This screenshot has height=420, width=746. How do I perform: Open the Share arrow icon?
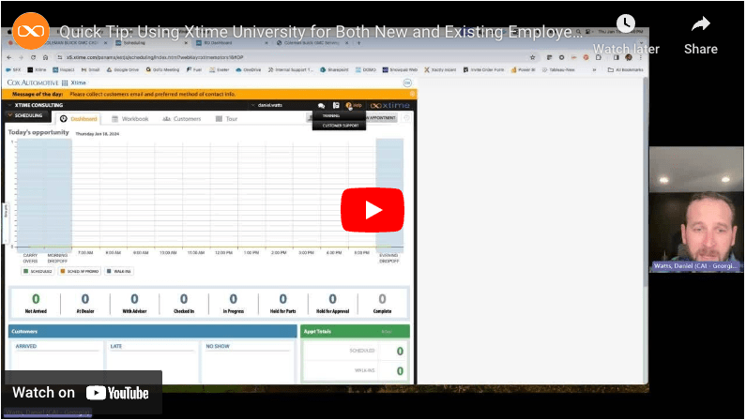click(x=700, y=25)
